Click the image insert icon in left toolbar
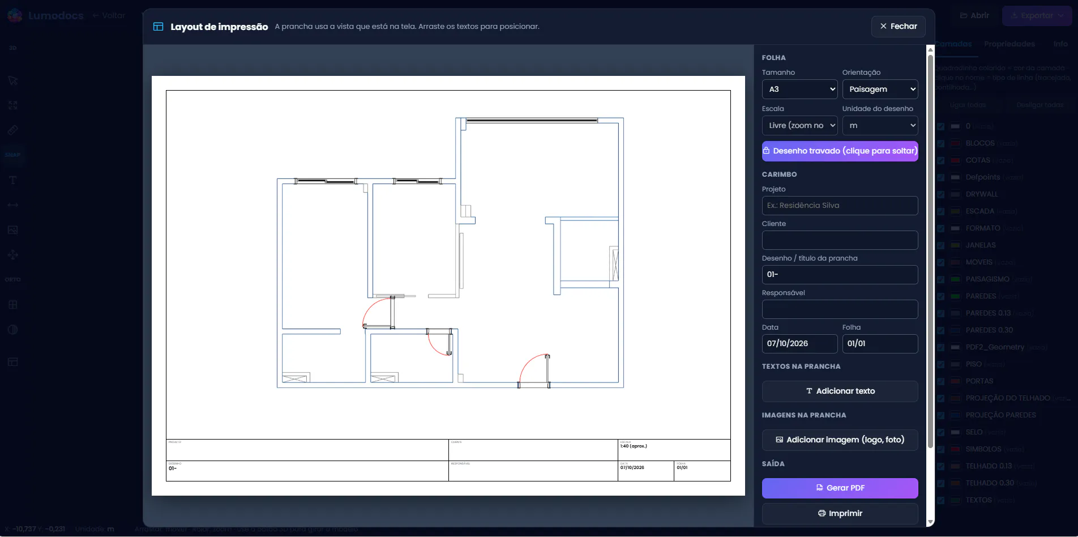Image resolution: width=1078 pixels, height=537 pixels. tap(13, 230)
